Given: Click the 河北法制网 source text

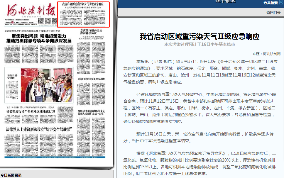Looking at the screenshot, I should click(x=272, y=54).
